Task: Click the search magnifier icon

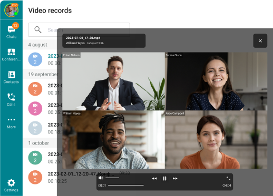Action: tap(38, 30)
